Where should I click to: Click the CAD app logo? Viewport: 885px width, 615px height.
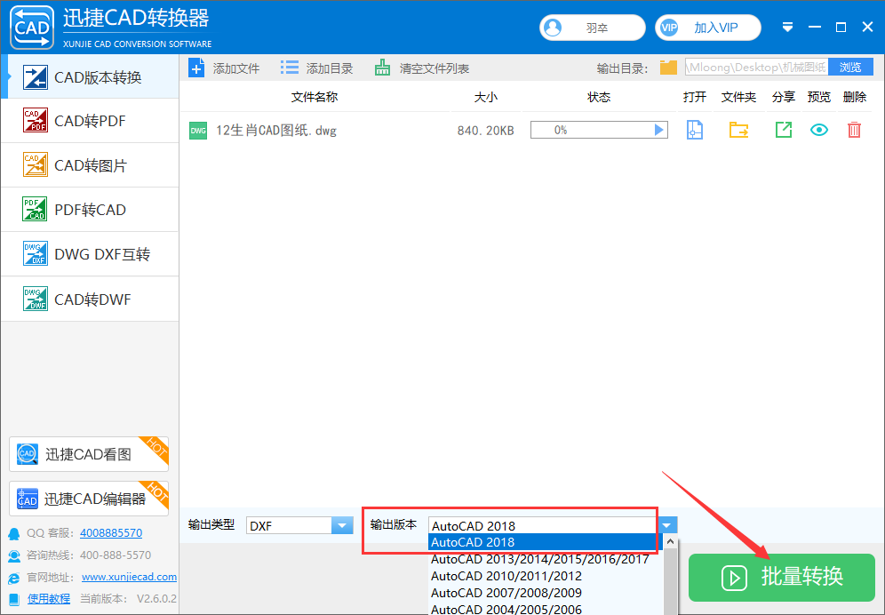(32, 28)
